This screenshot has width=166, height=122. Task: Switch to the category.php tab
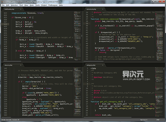coord(91,65)
